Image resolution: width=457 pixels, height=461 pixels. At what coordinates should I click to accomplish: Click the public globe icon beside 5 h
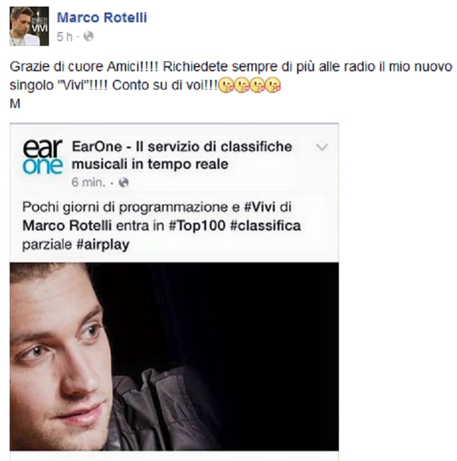89,37
